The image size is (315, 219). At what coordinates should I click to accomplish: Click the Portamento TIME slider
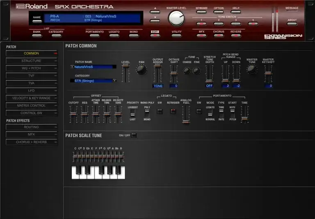click(245, 114)
